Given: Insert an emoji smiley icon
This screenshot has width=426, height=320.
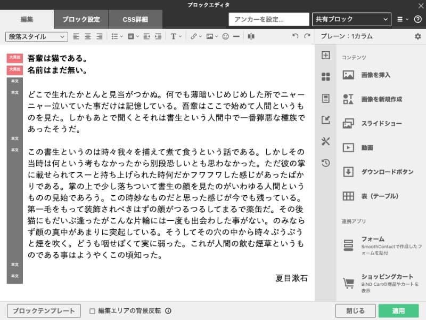Looking at the screenshot, I should (x=225, y=36).
